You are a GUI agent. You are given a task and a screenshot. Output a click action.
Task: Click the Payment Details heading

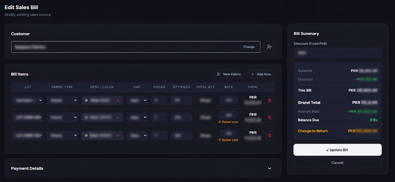27,168
